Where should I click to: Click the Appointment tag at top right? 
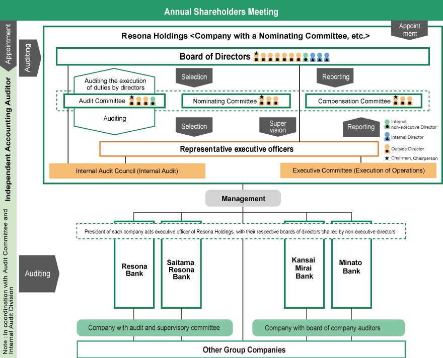(x=409, y=30)
